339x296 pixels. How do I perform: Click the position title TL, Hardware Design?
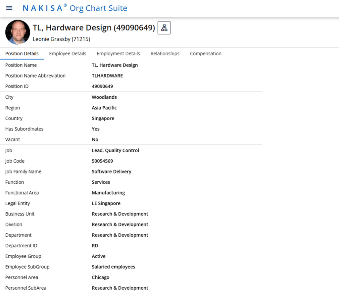pyautogui.click(x=93, y=28)
